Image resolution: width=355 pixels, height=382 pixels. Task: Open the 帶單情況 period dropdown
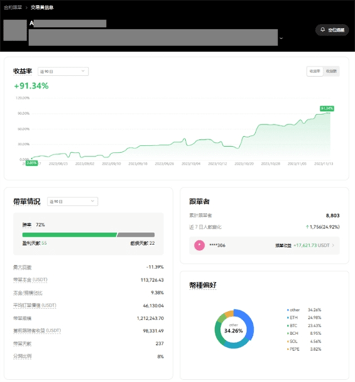tap(72, 202)
